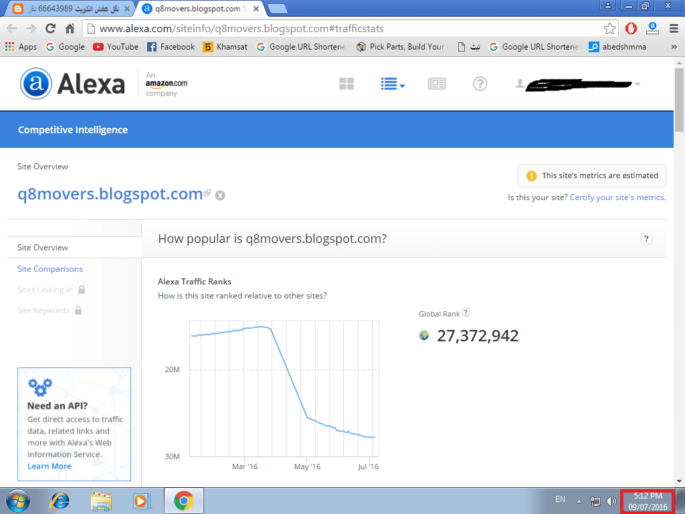Go to the browser Home page

pos(70,29)
